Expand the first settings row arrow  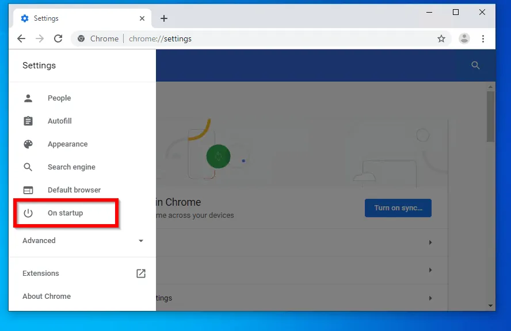tap(430, 243)
